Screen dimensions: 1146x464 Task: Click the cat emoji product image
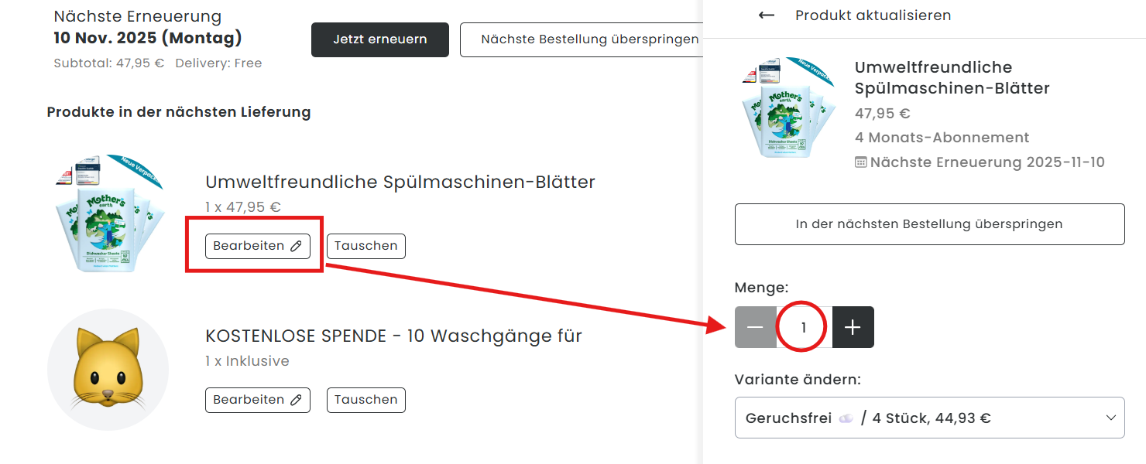[x=108, y=370]
